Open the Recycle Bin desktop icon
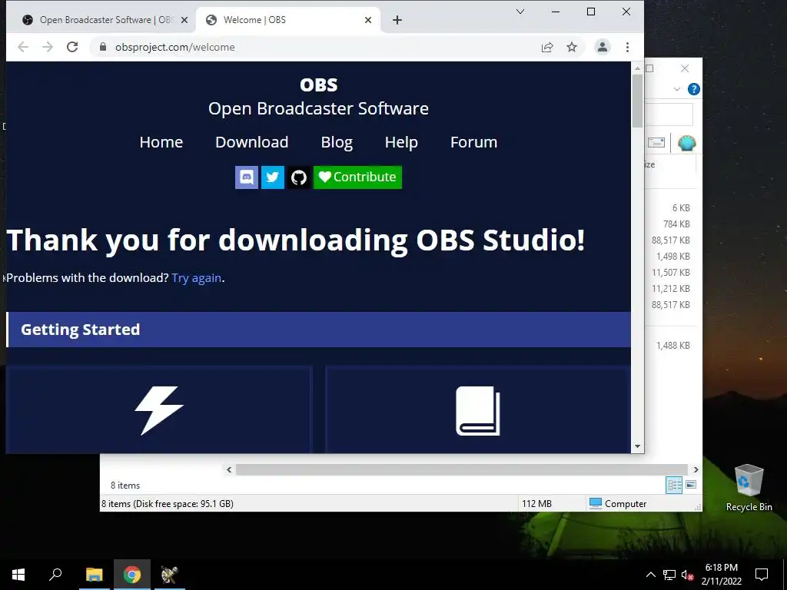787x590 pixels. click(x=749, y=487)
